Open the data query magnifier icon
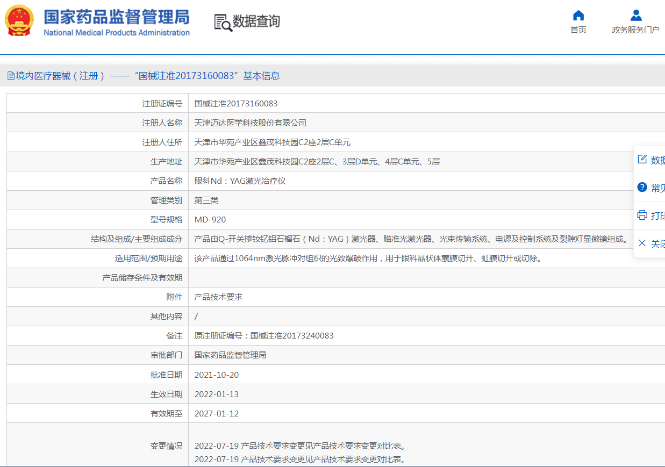 pyautogui.click(x=223, y=22)
